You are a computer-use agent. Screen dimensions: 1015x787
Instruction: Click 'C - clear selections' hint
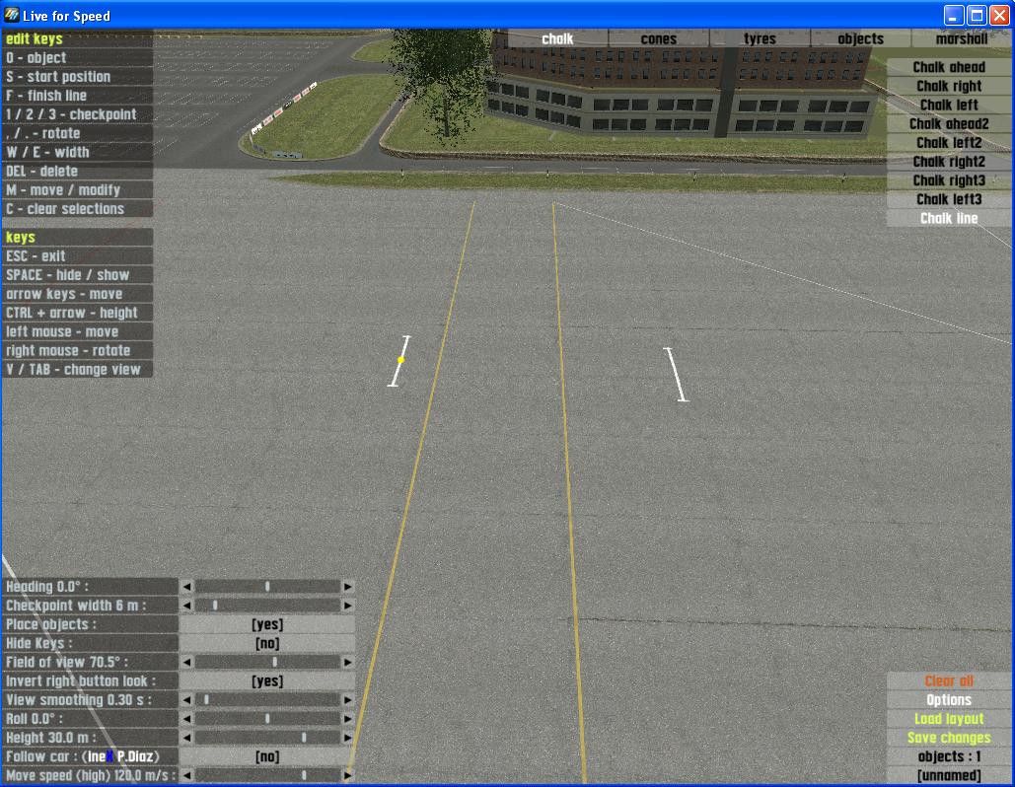pyautogui.click(x=78, y=209)
